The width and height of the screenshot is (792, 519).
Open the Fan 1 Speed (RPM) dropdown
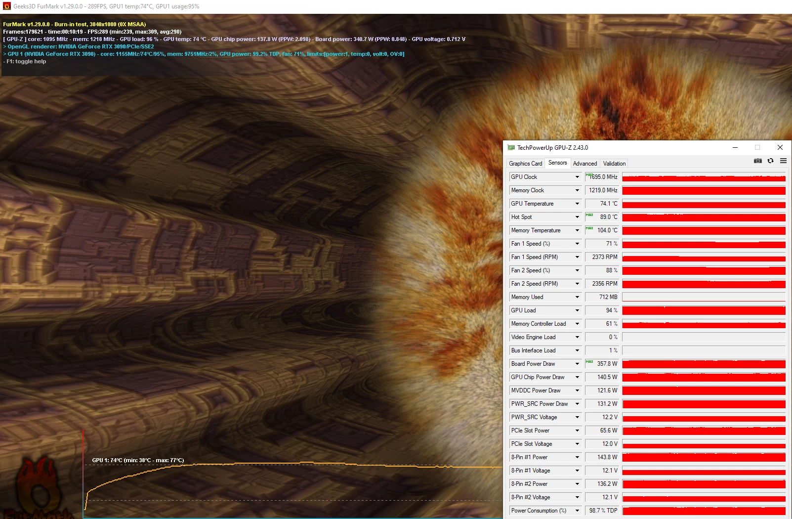point(577,257)
